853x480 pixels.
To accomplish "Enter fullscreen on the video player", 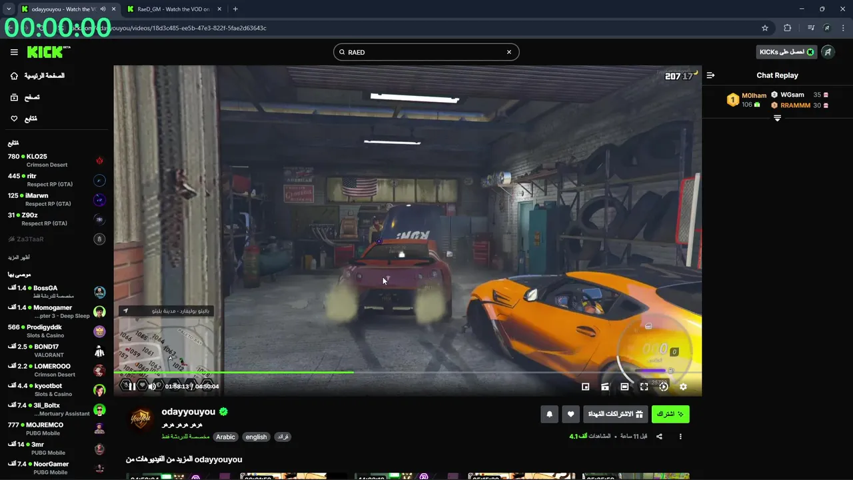I will [x=644, y=387].
